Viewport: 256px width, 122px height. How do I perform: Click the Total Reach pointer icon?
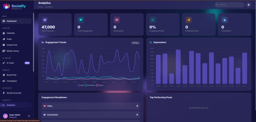pyautogui.click(x=225, y=20)
